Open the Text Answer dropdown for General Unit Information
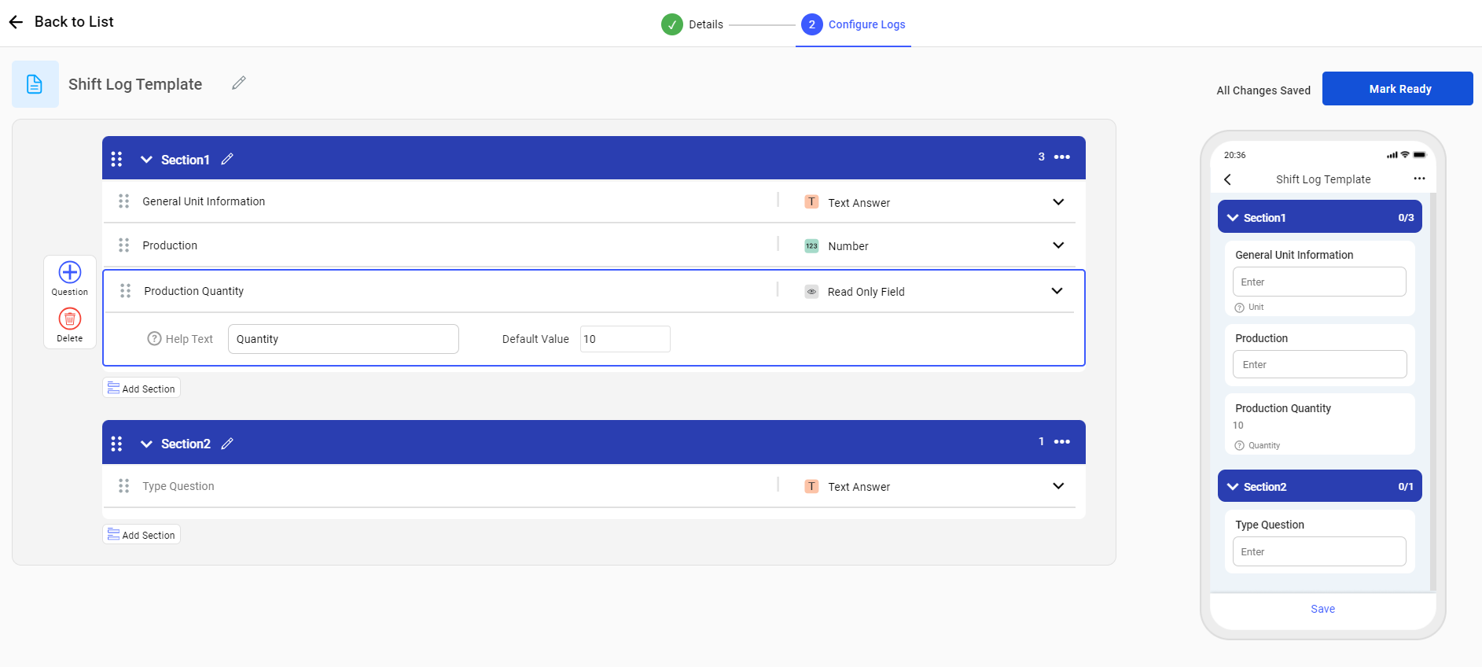This screenshot has width=1482, height=667. point(1058,202)
